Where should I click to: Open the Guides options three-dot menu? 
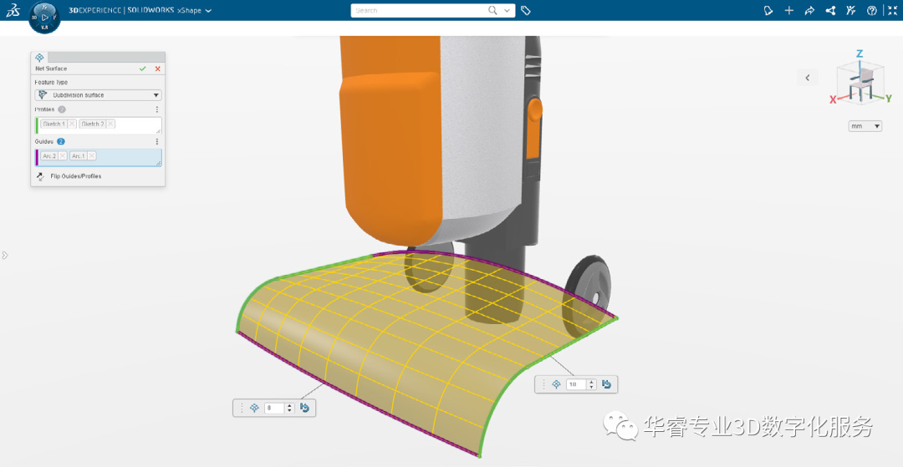point(156,141)
